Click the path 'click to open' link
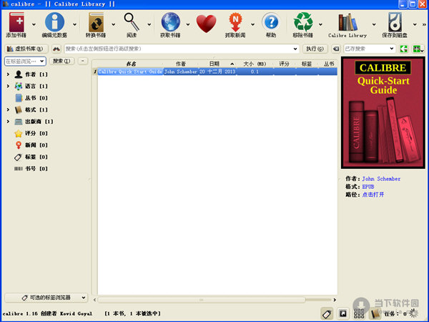 click(x=373, y=195)
